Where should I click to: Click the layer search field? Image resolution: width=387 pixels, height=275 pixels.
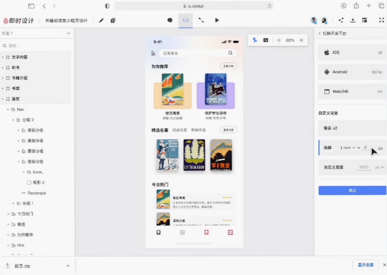click(x=37, y=46)
